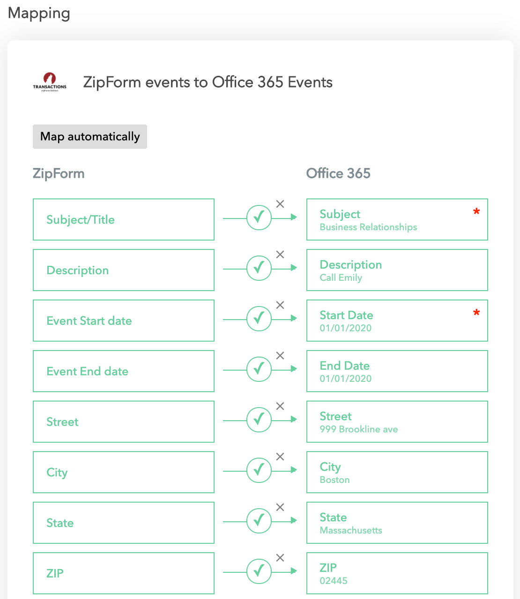The width and height of the screenshot is (520, 599).
Task: Toggle the checkmark for Subject/Title mapping
Action: click(x=259, y=218)
